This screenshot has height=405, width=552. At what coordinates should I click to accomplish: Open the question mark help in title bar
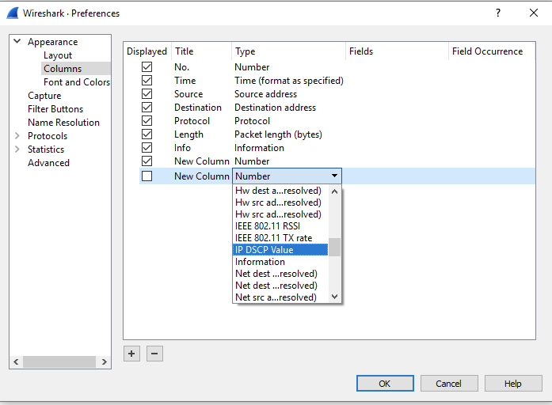[x=498, y=13]
